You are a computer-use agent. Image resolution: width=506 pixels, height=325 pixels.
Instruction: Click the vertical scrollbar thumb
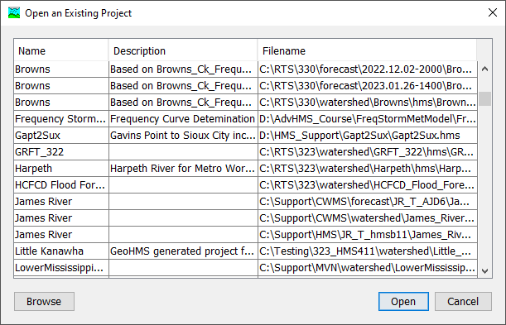pyautogui.click(x=484, y=98)
